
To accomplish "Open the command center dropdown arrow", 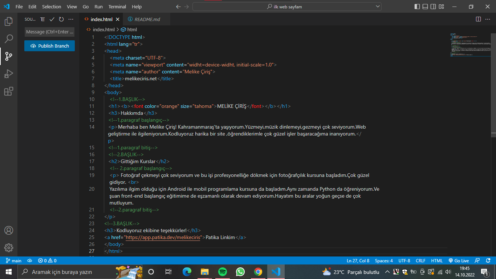I will point(377,6).
